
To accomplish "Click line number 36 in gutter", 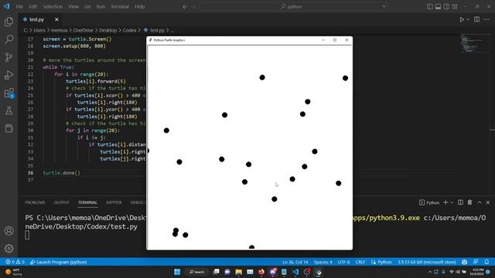I will [30, 173].
